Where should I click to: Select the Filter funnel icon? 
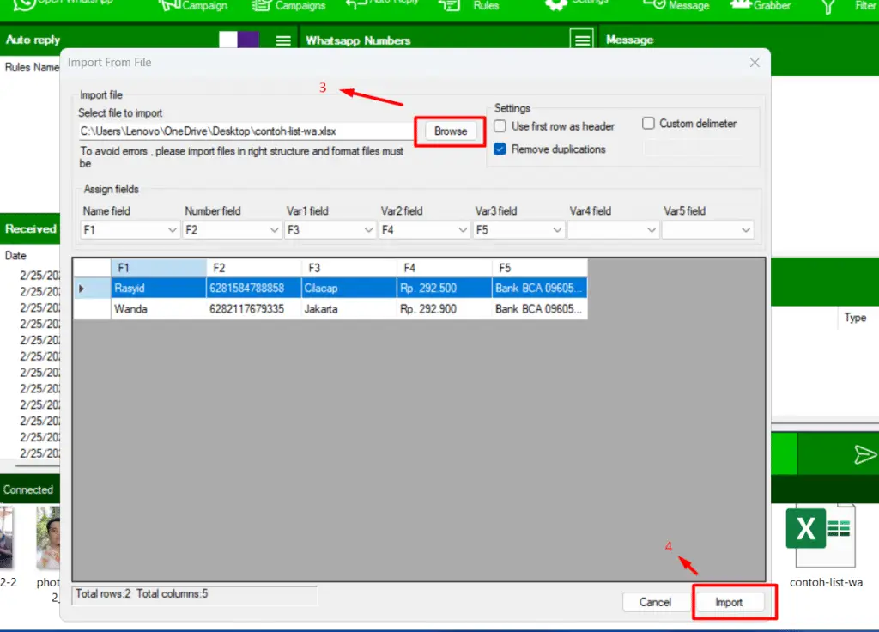click(827, 6)
